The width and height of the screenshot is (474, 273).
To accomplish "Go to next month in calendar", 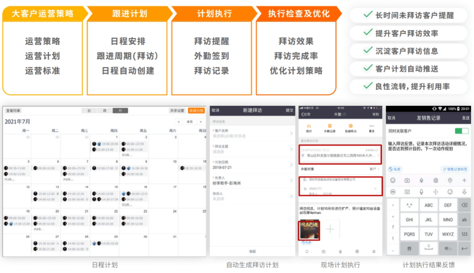I will click(x=201, y=122).
